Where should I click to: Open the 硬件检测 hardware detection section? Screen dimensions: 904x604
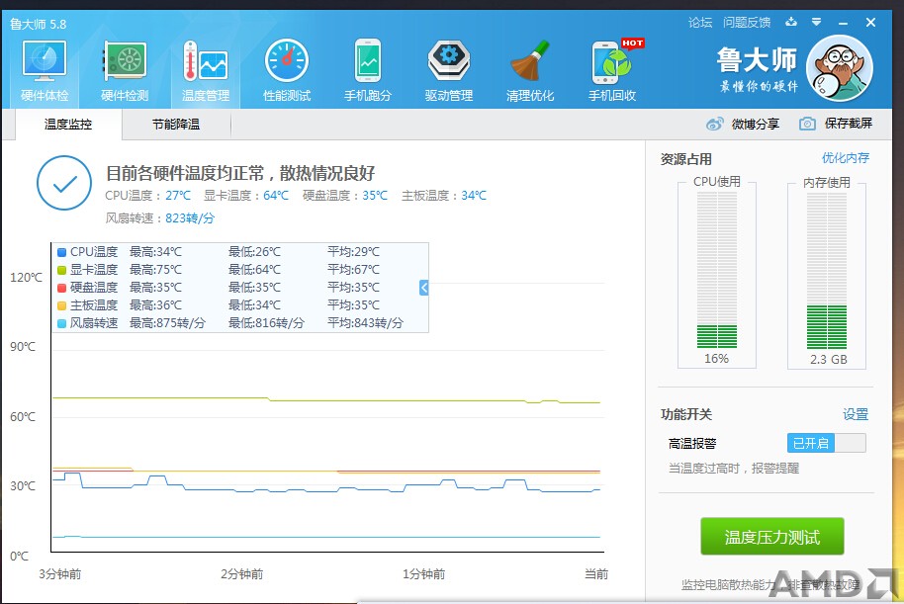125,71
